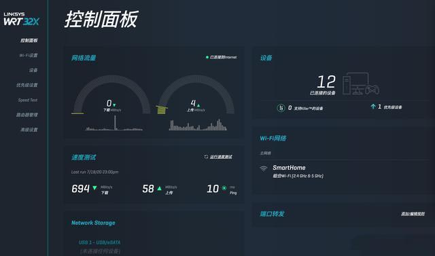Click the green Internet connected status dot
Image resolution: width=435 pixels, height=256 pixels.
(207, 57)
